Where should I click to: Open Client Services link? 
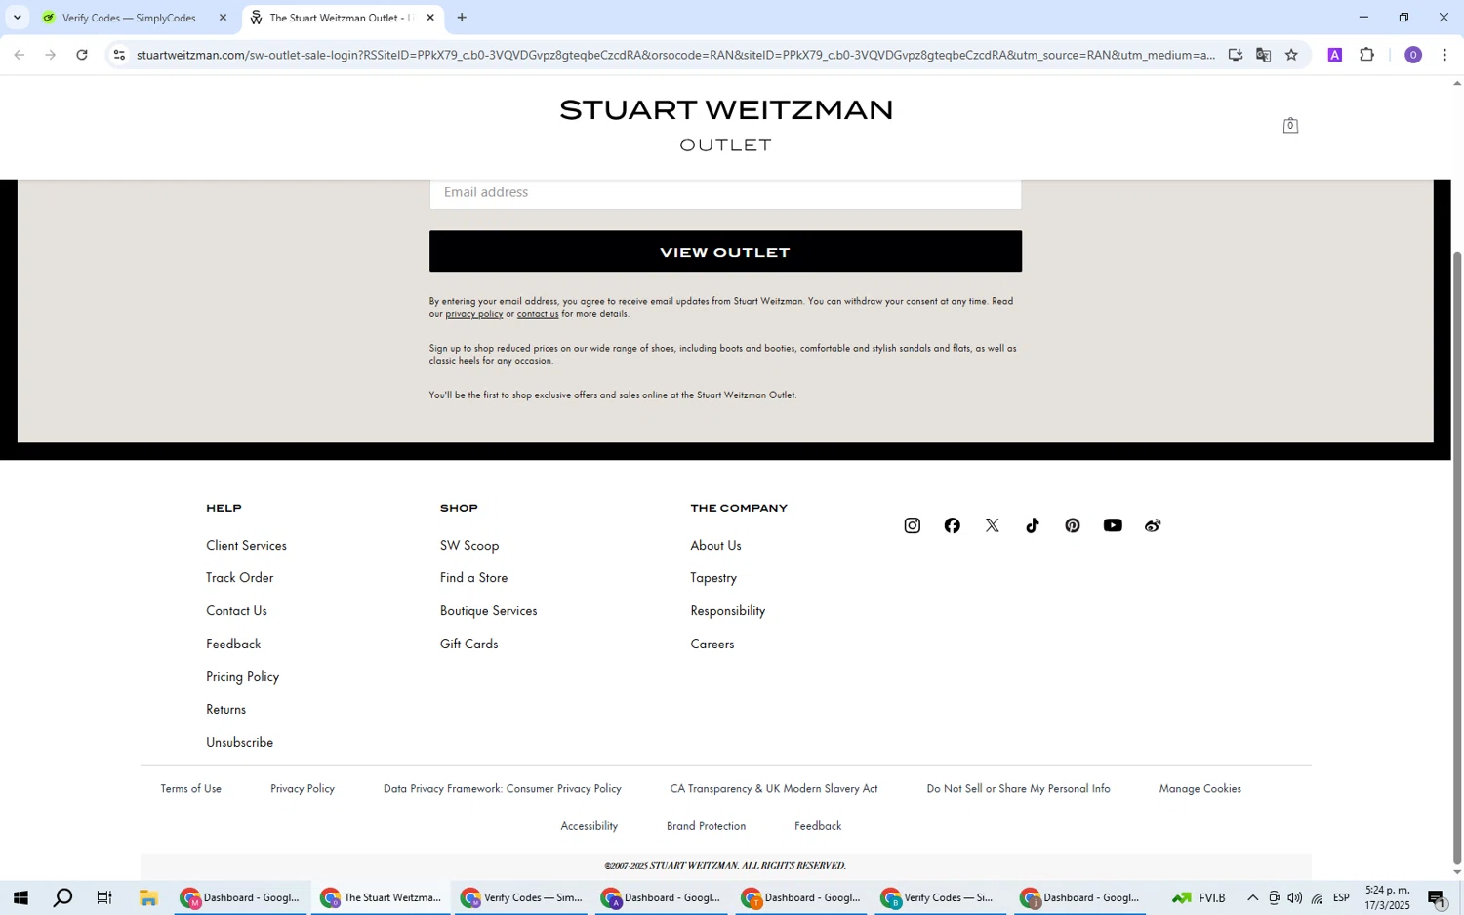(246, 546)
